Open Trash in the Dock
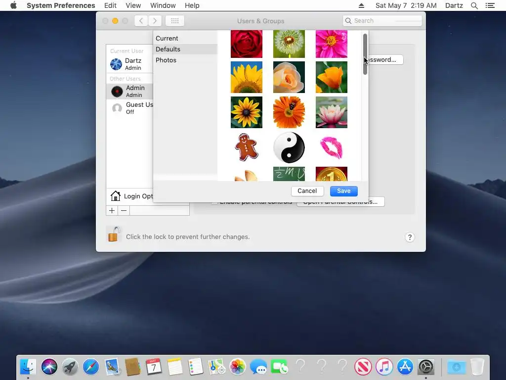Viewport: 506px width, 380px height. click(477, 367)
